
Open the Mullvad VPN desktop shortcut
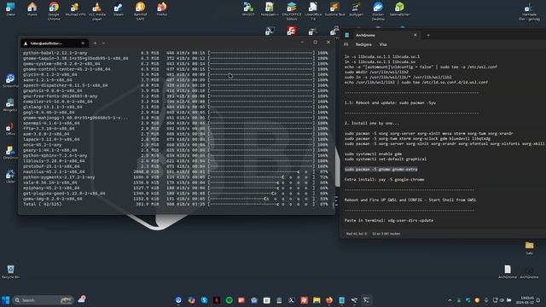[75, 9]
